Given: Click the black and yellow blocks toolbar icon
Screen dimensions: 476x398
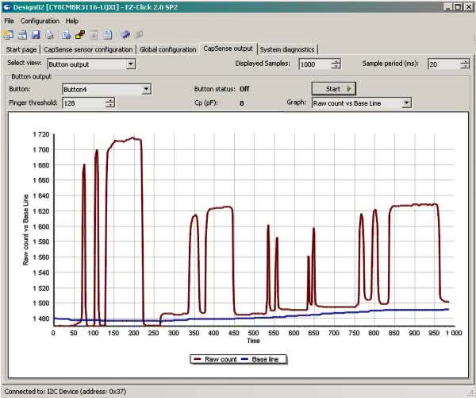Looking at the screenshot, I should point(80,35).
